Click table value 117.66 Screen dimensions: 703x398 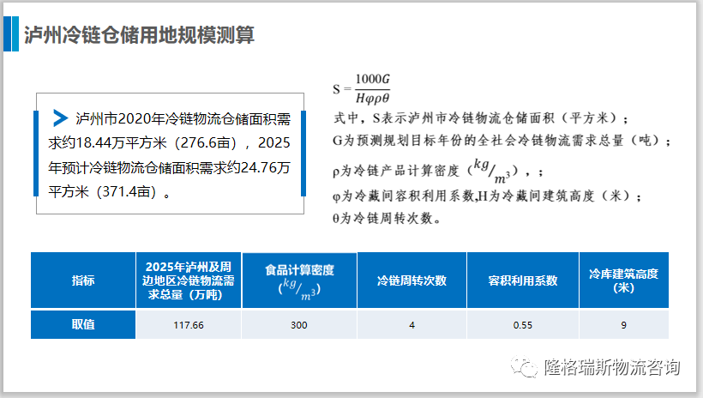189,324
